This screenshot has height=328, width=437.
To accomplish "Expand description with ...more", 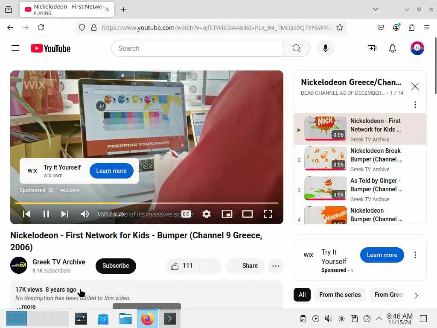I will 26,307.
